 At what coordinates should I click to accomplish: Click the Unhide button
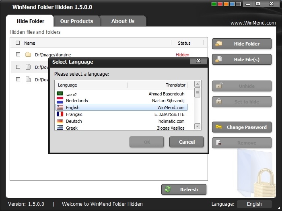(x=241, y=86)
